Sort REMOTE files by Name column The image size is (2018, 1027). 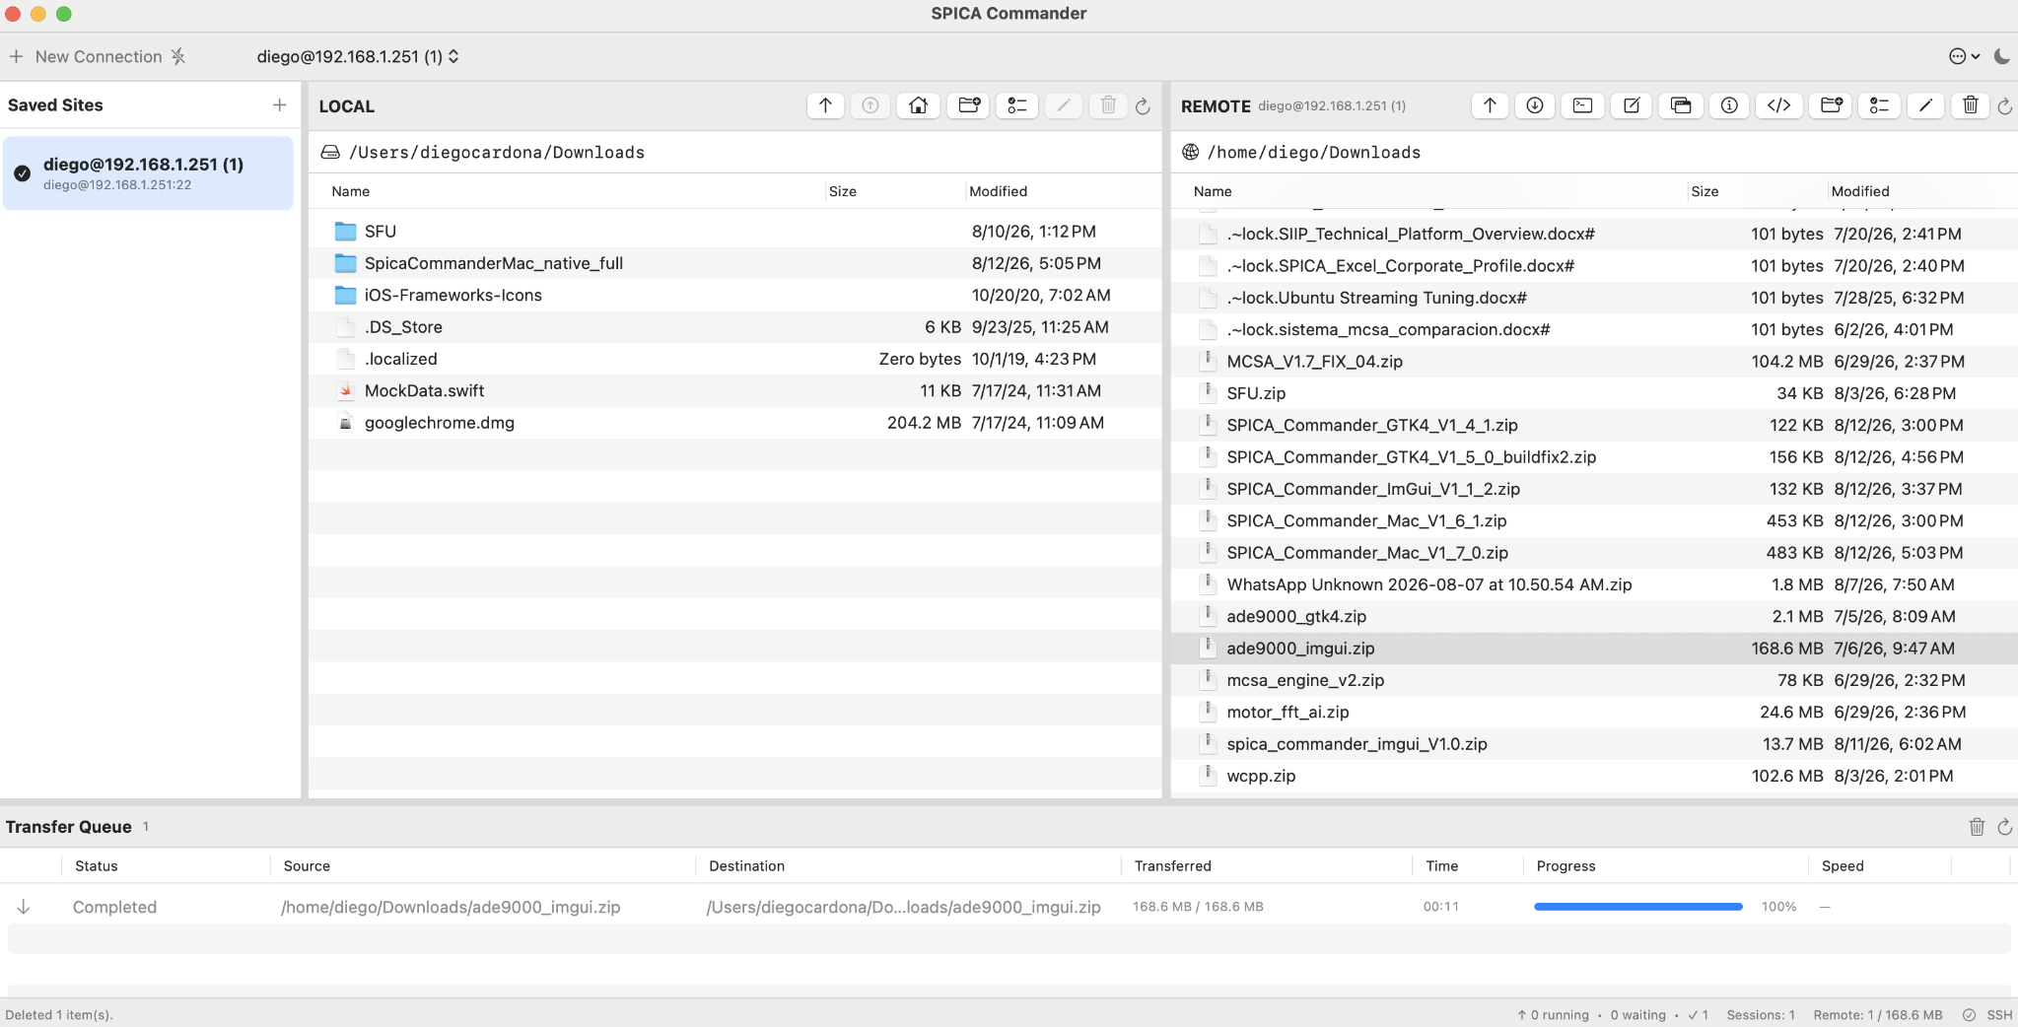tap(1213, 191)
